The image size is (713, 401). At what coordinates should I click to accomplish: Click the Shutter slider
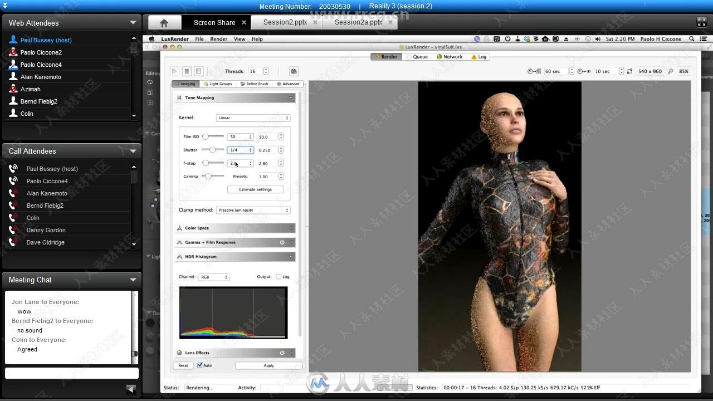[x=213, y=150]
